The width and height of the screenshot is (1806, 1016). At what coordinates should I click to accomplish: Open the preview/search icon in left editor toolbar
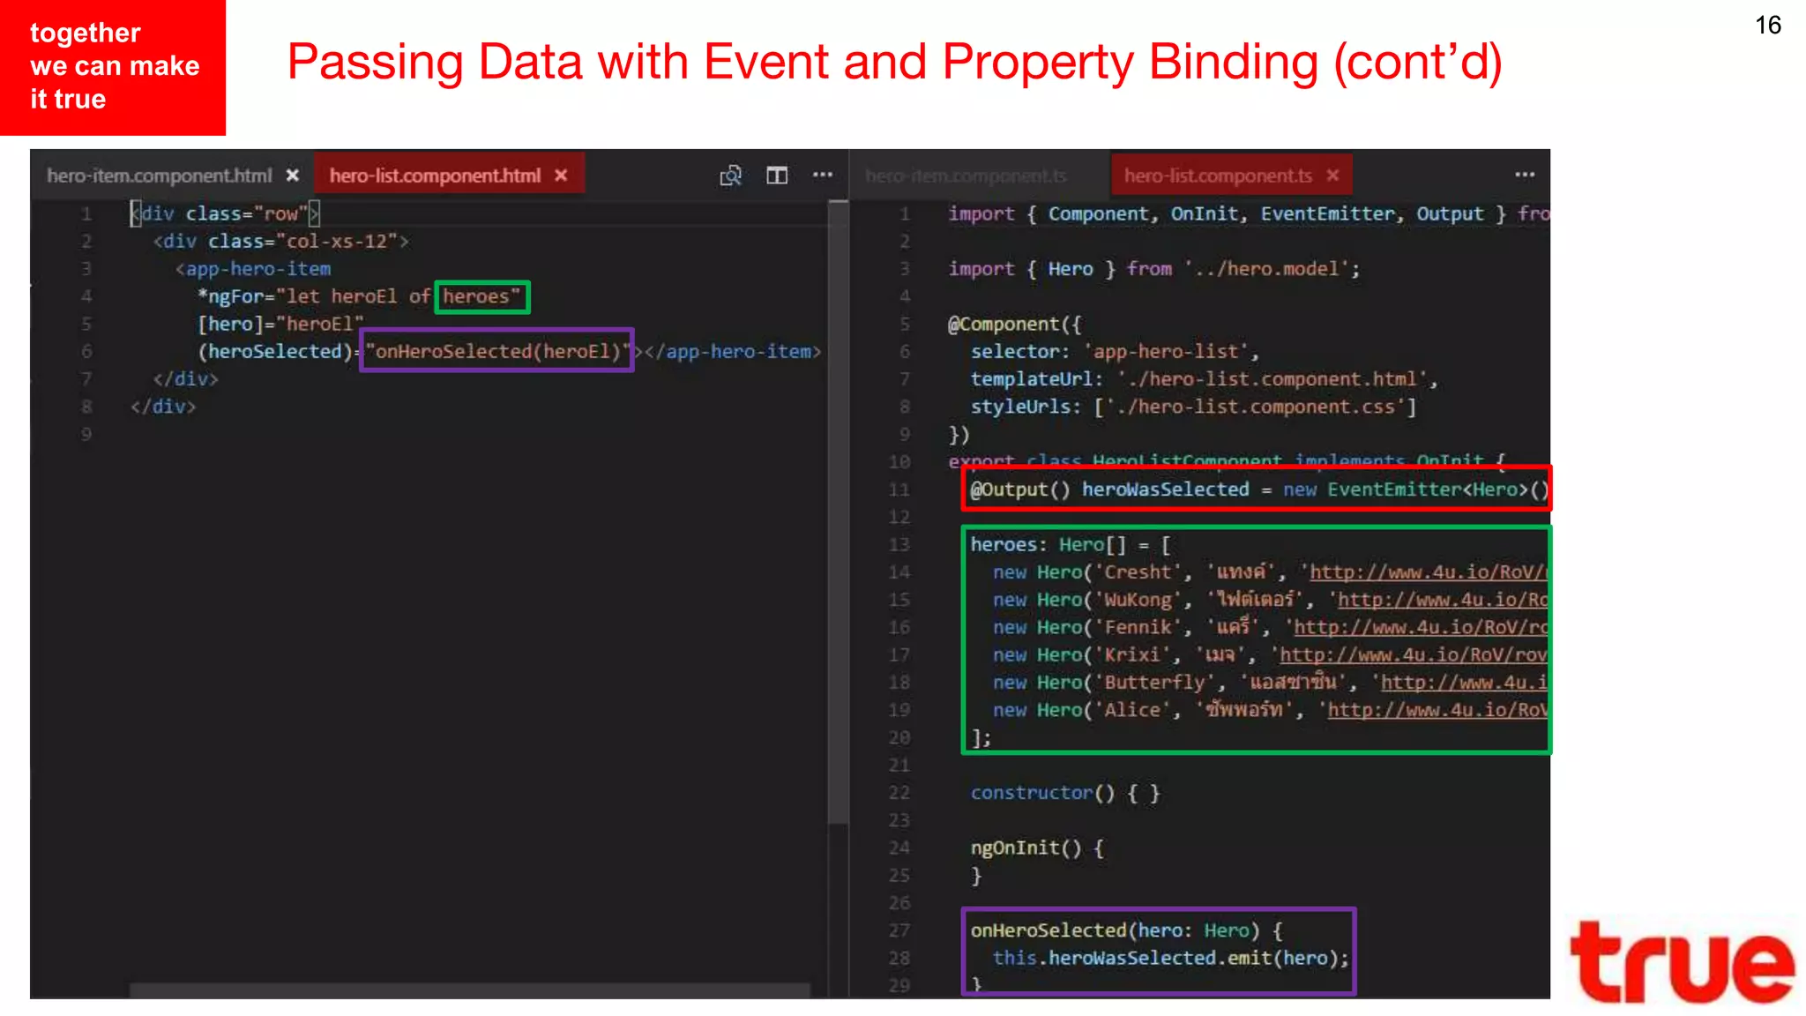pos(730,176)
